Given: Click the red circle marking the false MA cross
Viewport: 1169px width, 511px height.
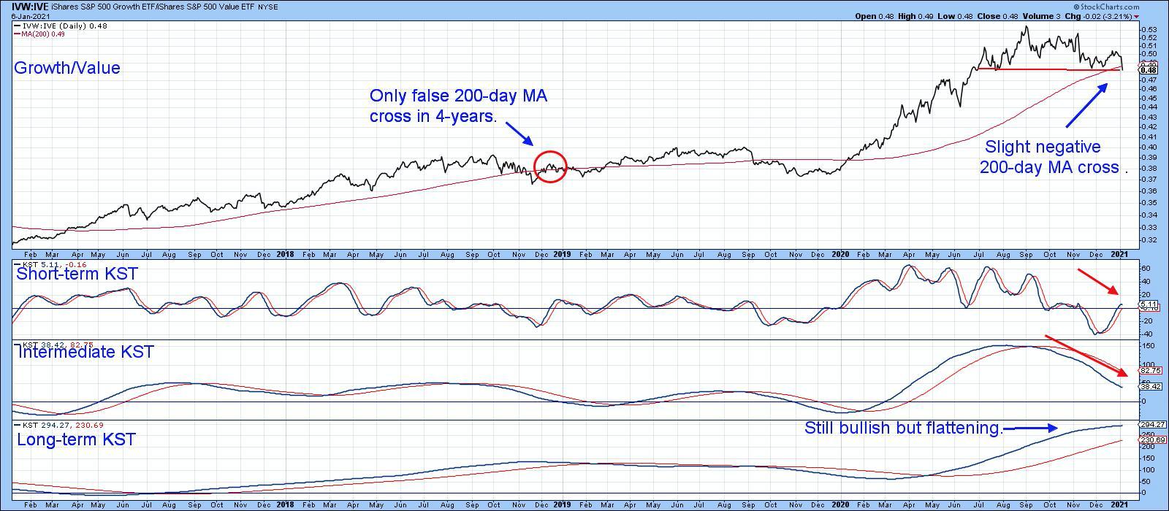Looking at the screenshot, I should pyautogui.click(x=550, y=166).
